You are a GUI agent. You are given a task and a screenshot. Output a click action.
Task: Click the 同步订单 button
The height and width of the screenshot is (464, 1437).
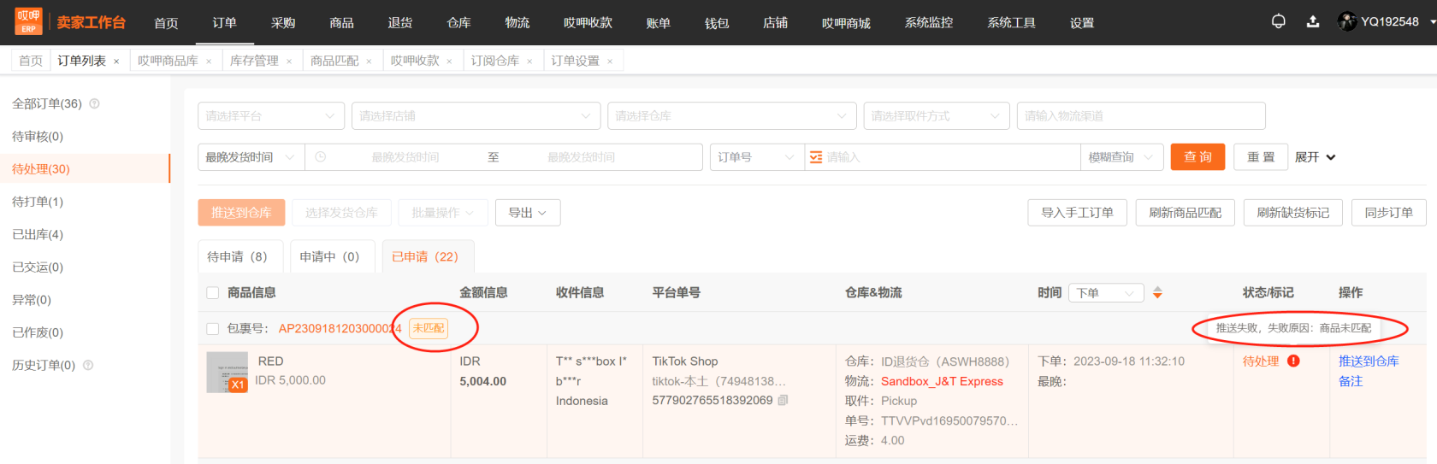tap(1389, 213)
